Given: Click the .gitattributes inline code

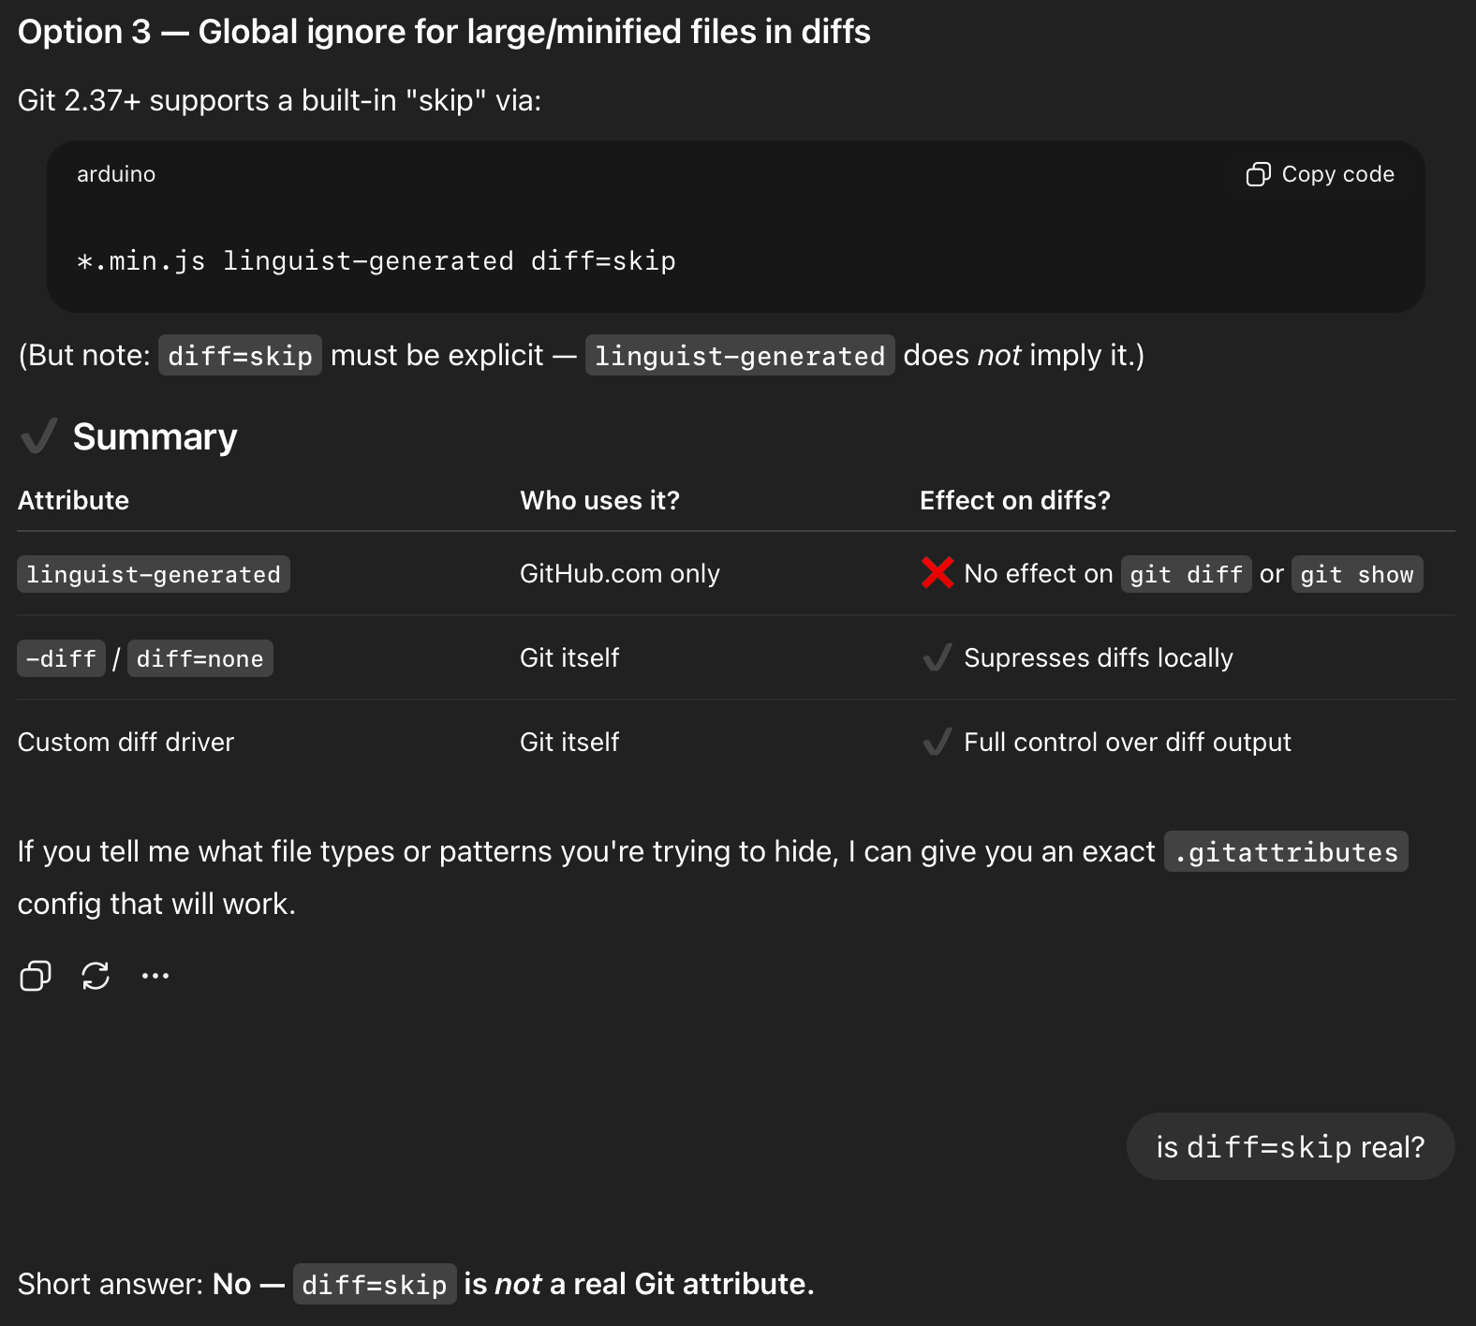Looking at the screenshot, I should (1285, 852).
